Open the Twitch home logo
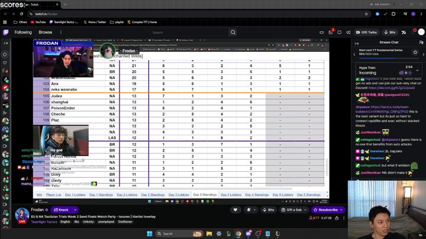The width and height of the screenshot is (426, 239). (6, 32)
